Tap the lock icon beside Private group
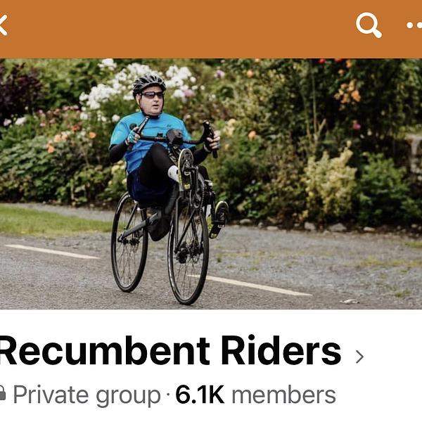Screen dimensions: 422x422 tap(2, 392)
